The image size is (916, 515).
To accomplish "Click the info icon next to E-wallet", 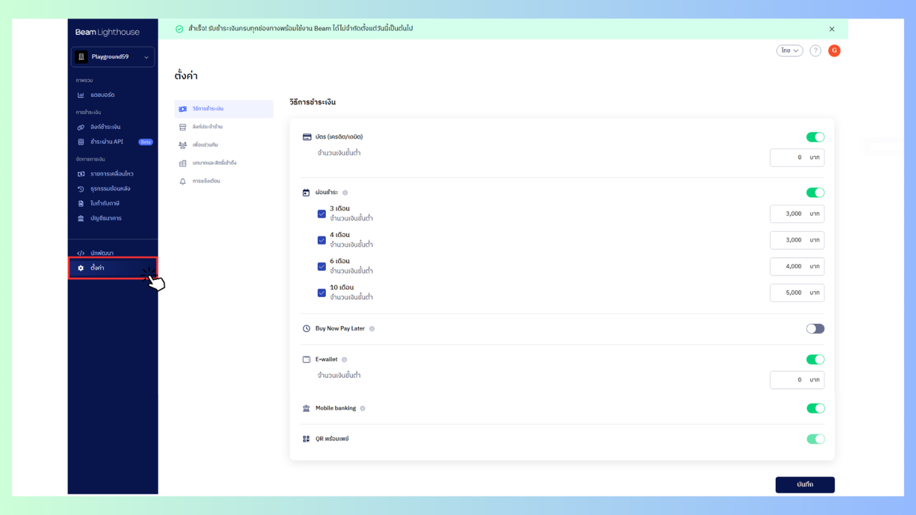I will click(344, 359).
